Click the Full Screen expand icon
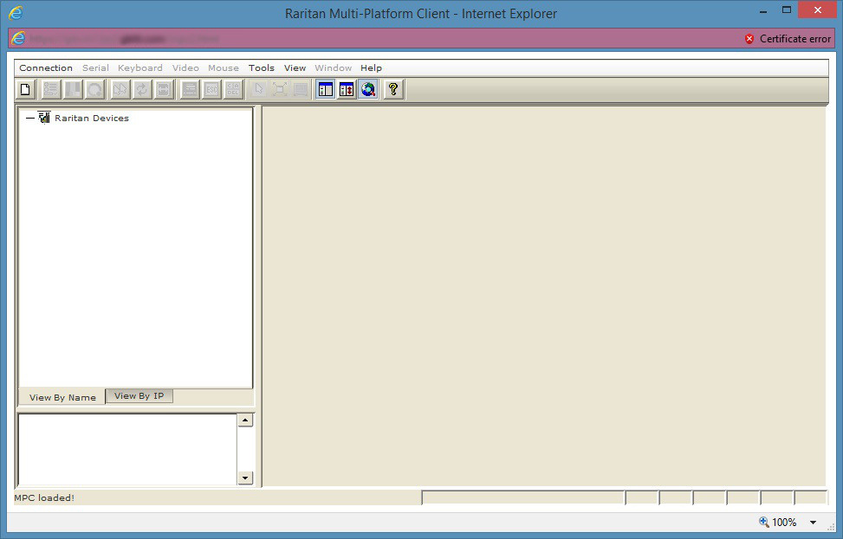 pos(280,89)
